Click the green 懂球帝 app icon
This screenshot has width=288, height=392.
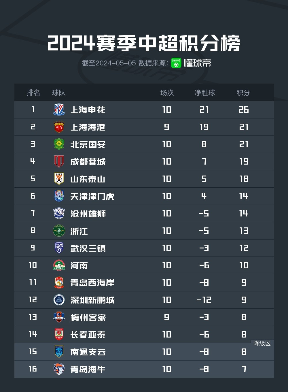click(x=176, y=63)
